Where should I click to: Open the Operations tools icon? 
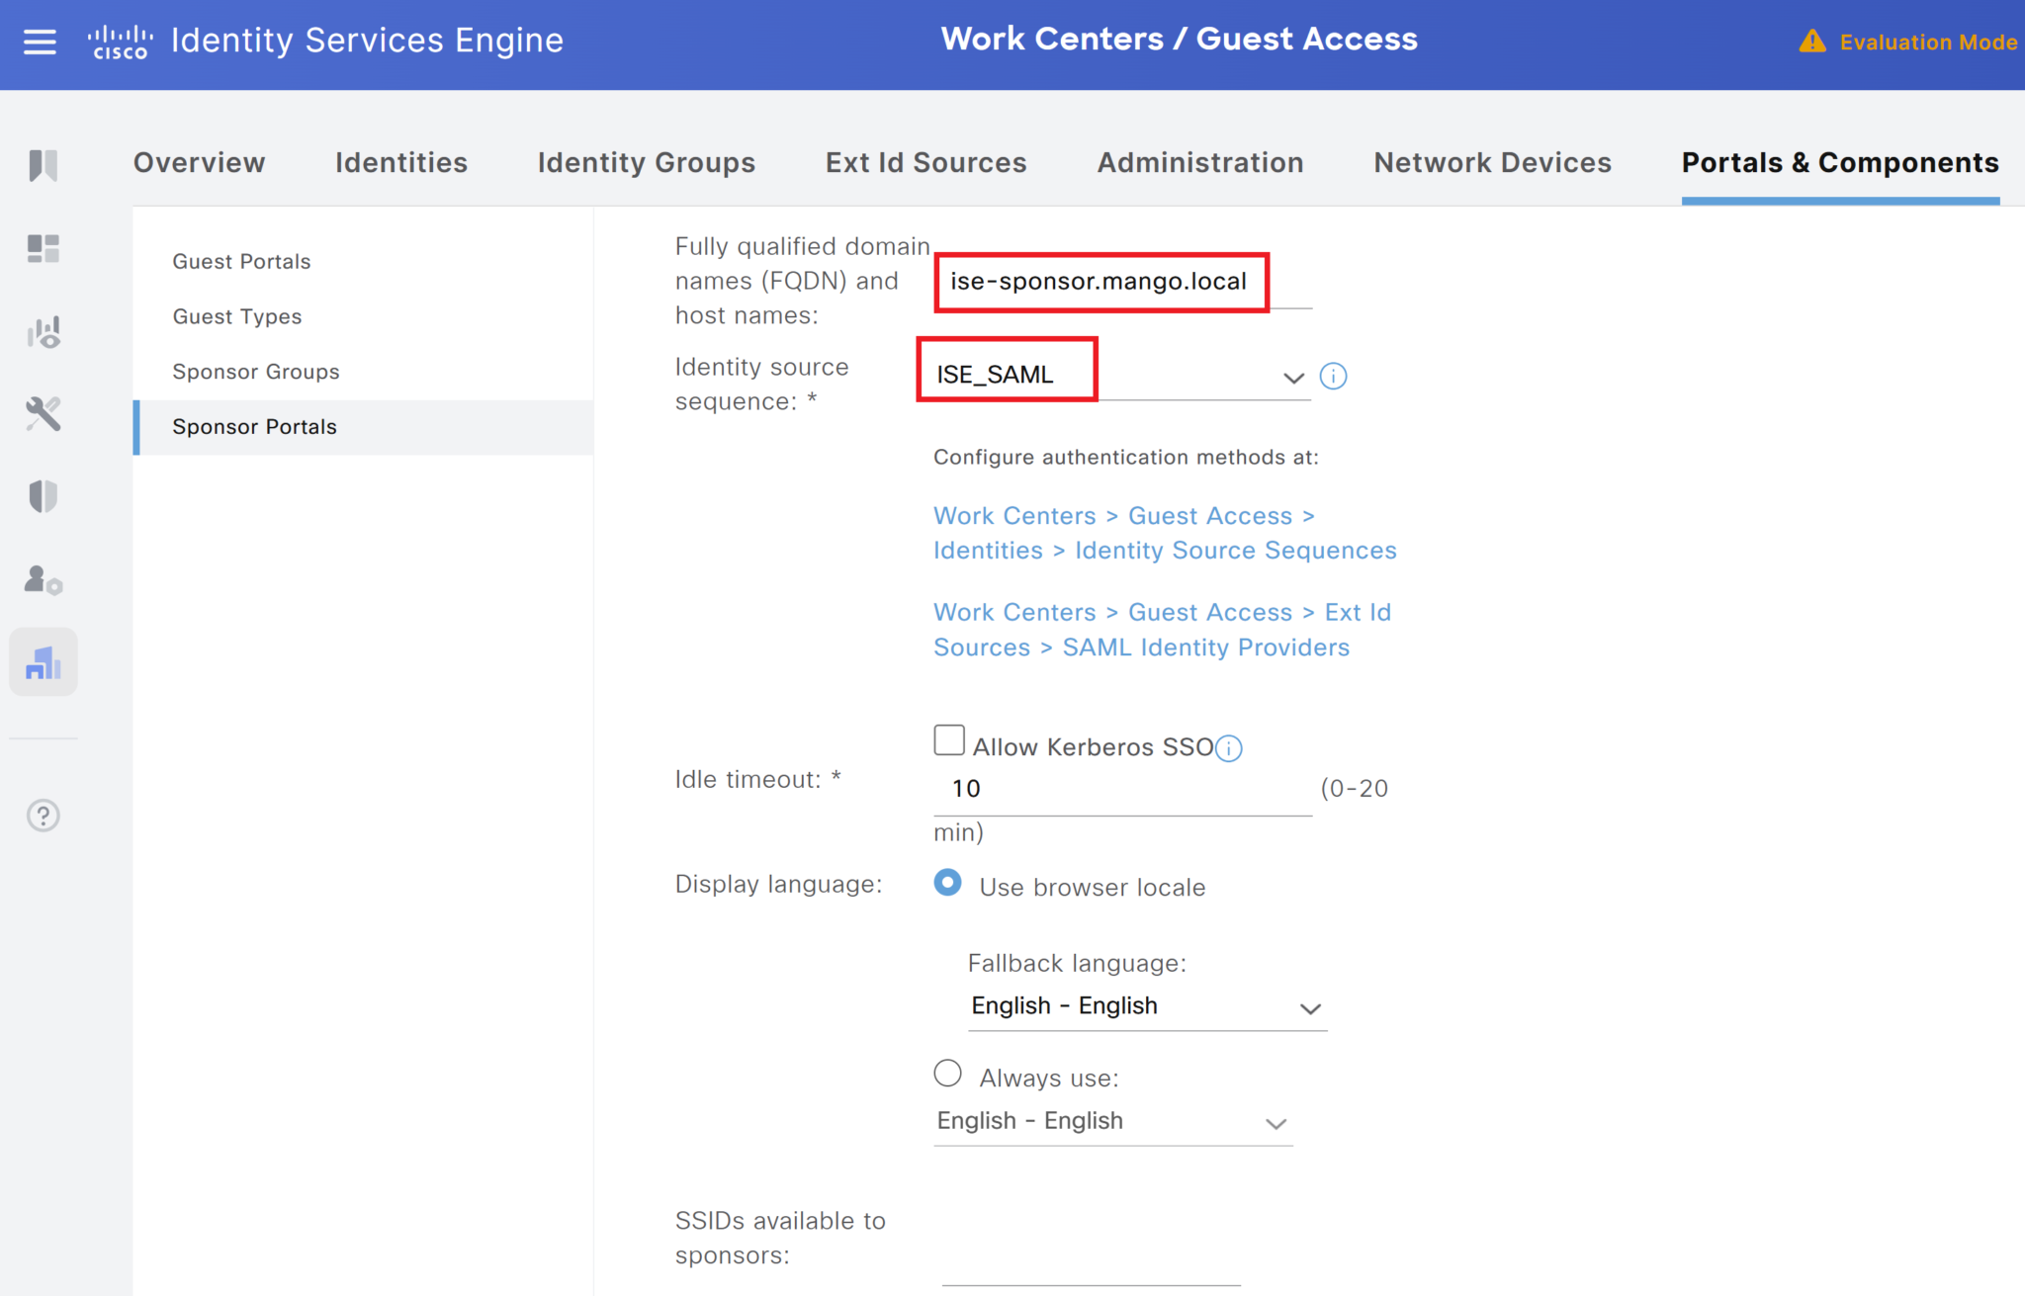point(43,415)
